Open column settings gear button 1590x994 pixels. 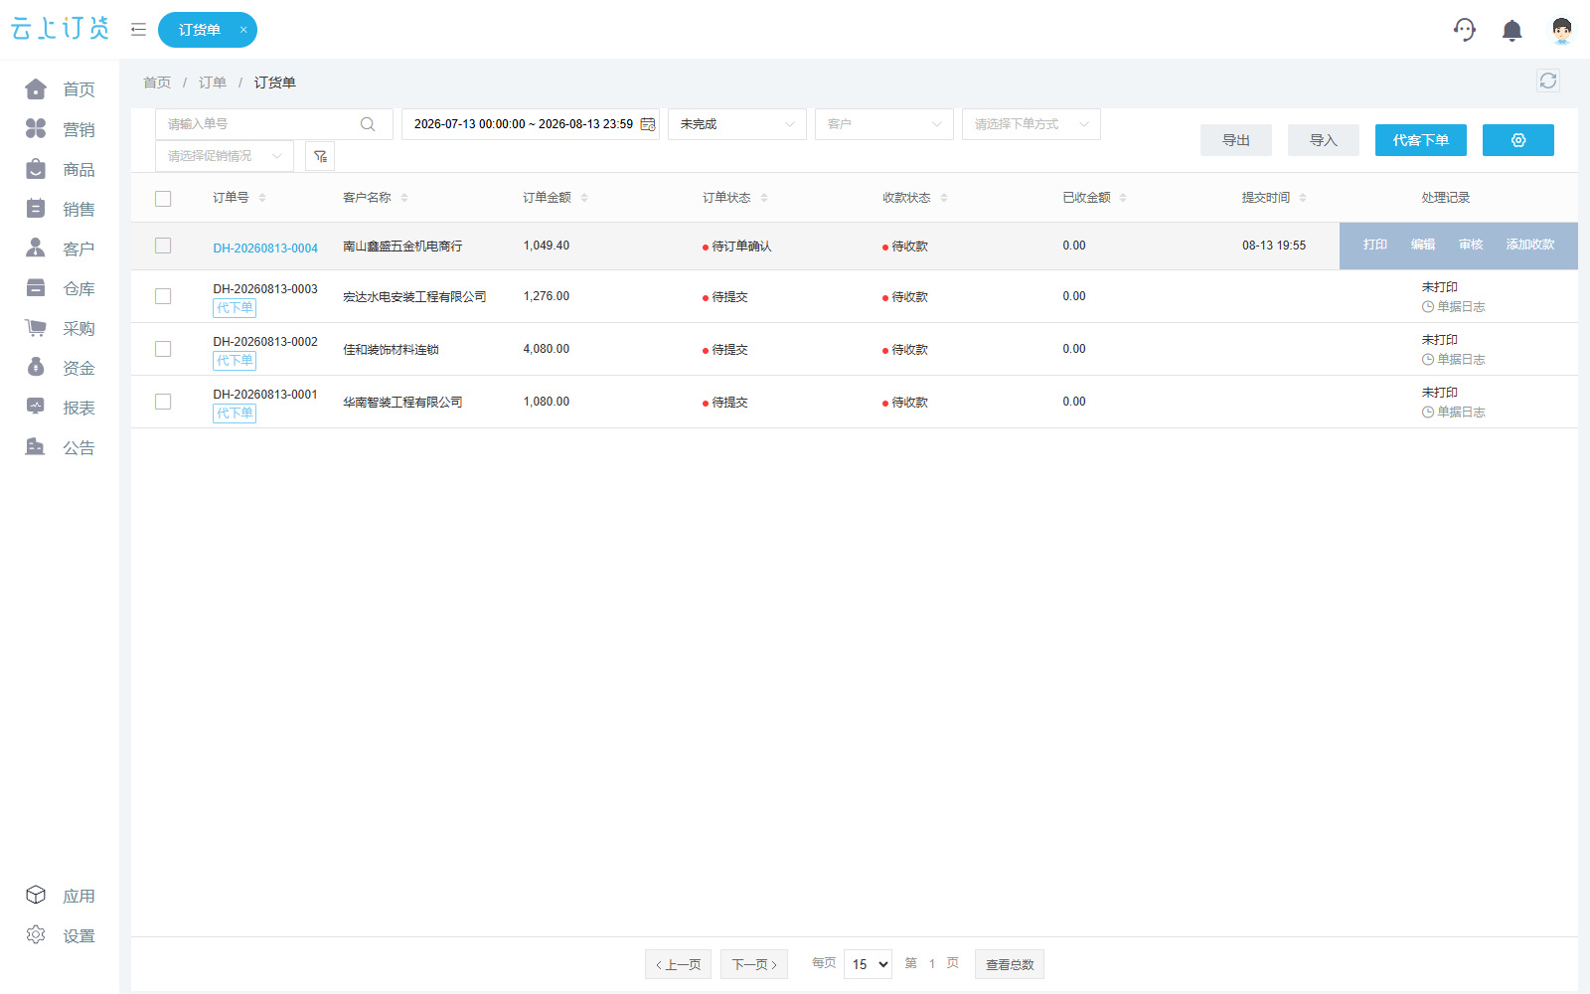click(x=1517, y=140)
